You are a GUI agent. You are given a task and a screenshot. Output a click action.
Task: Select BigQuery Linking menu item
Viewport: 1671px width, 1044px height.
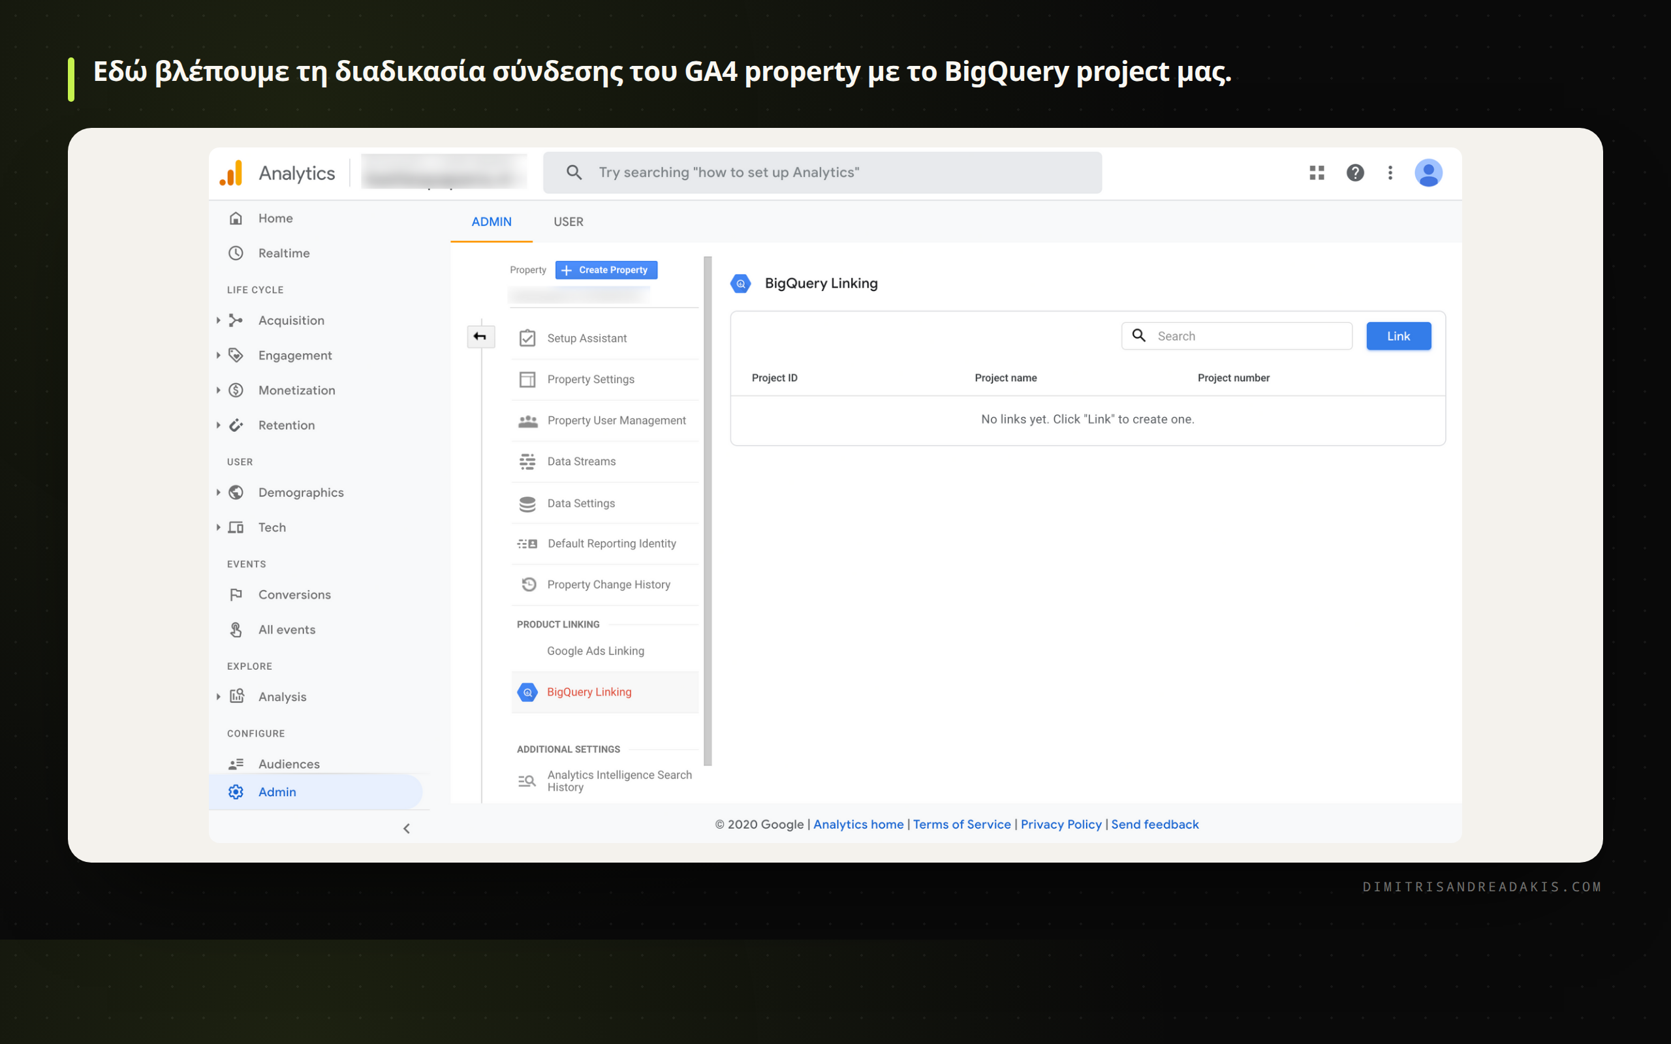pyautogui.click(x=605, y=692)
